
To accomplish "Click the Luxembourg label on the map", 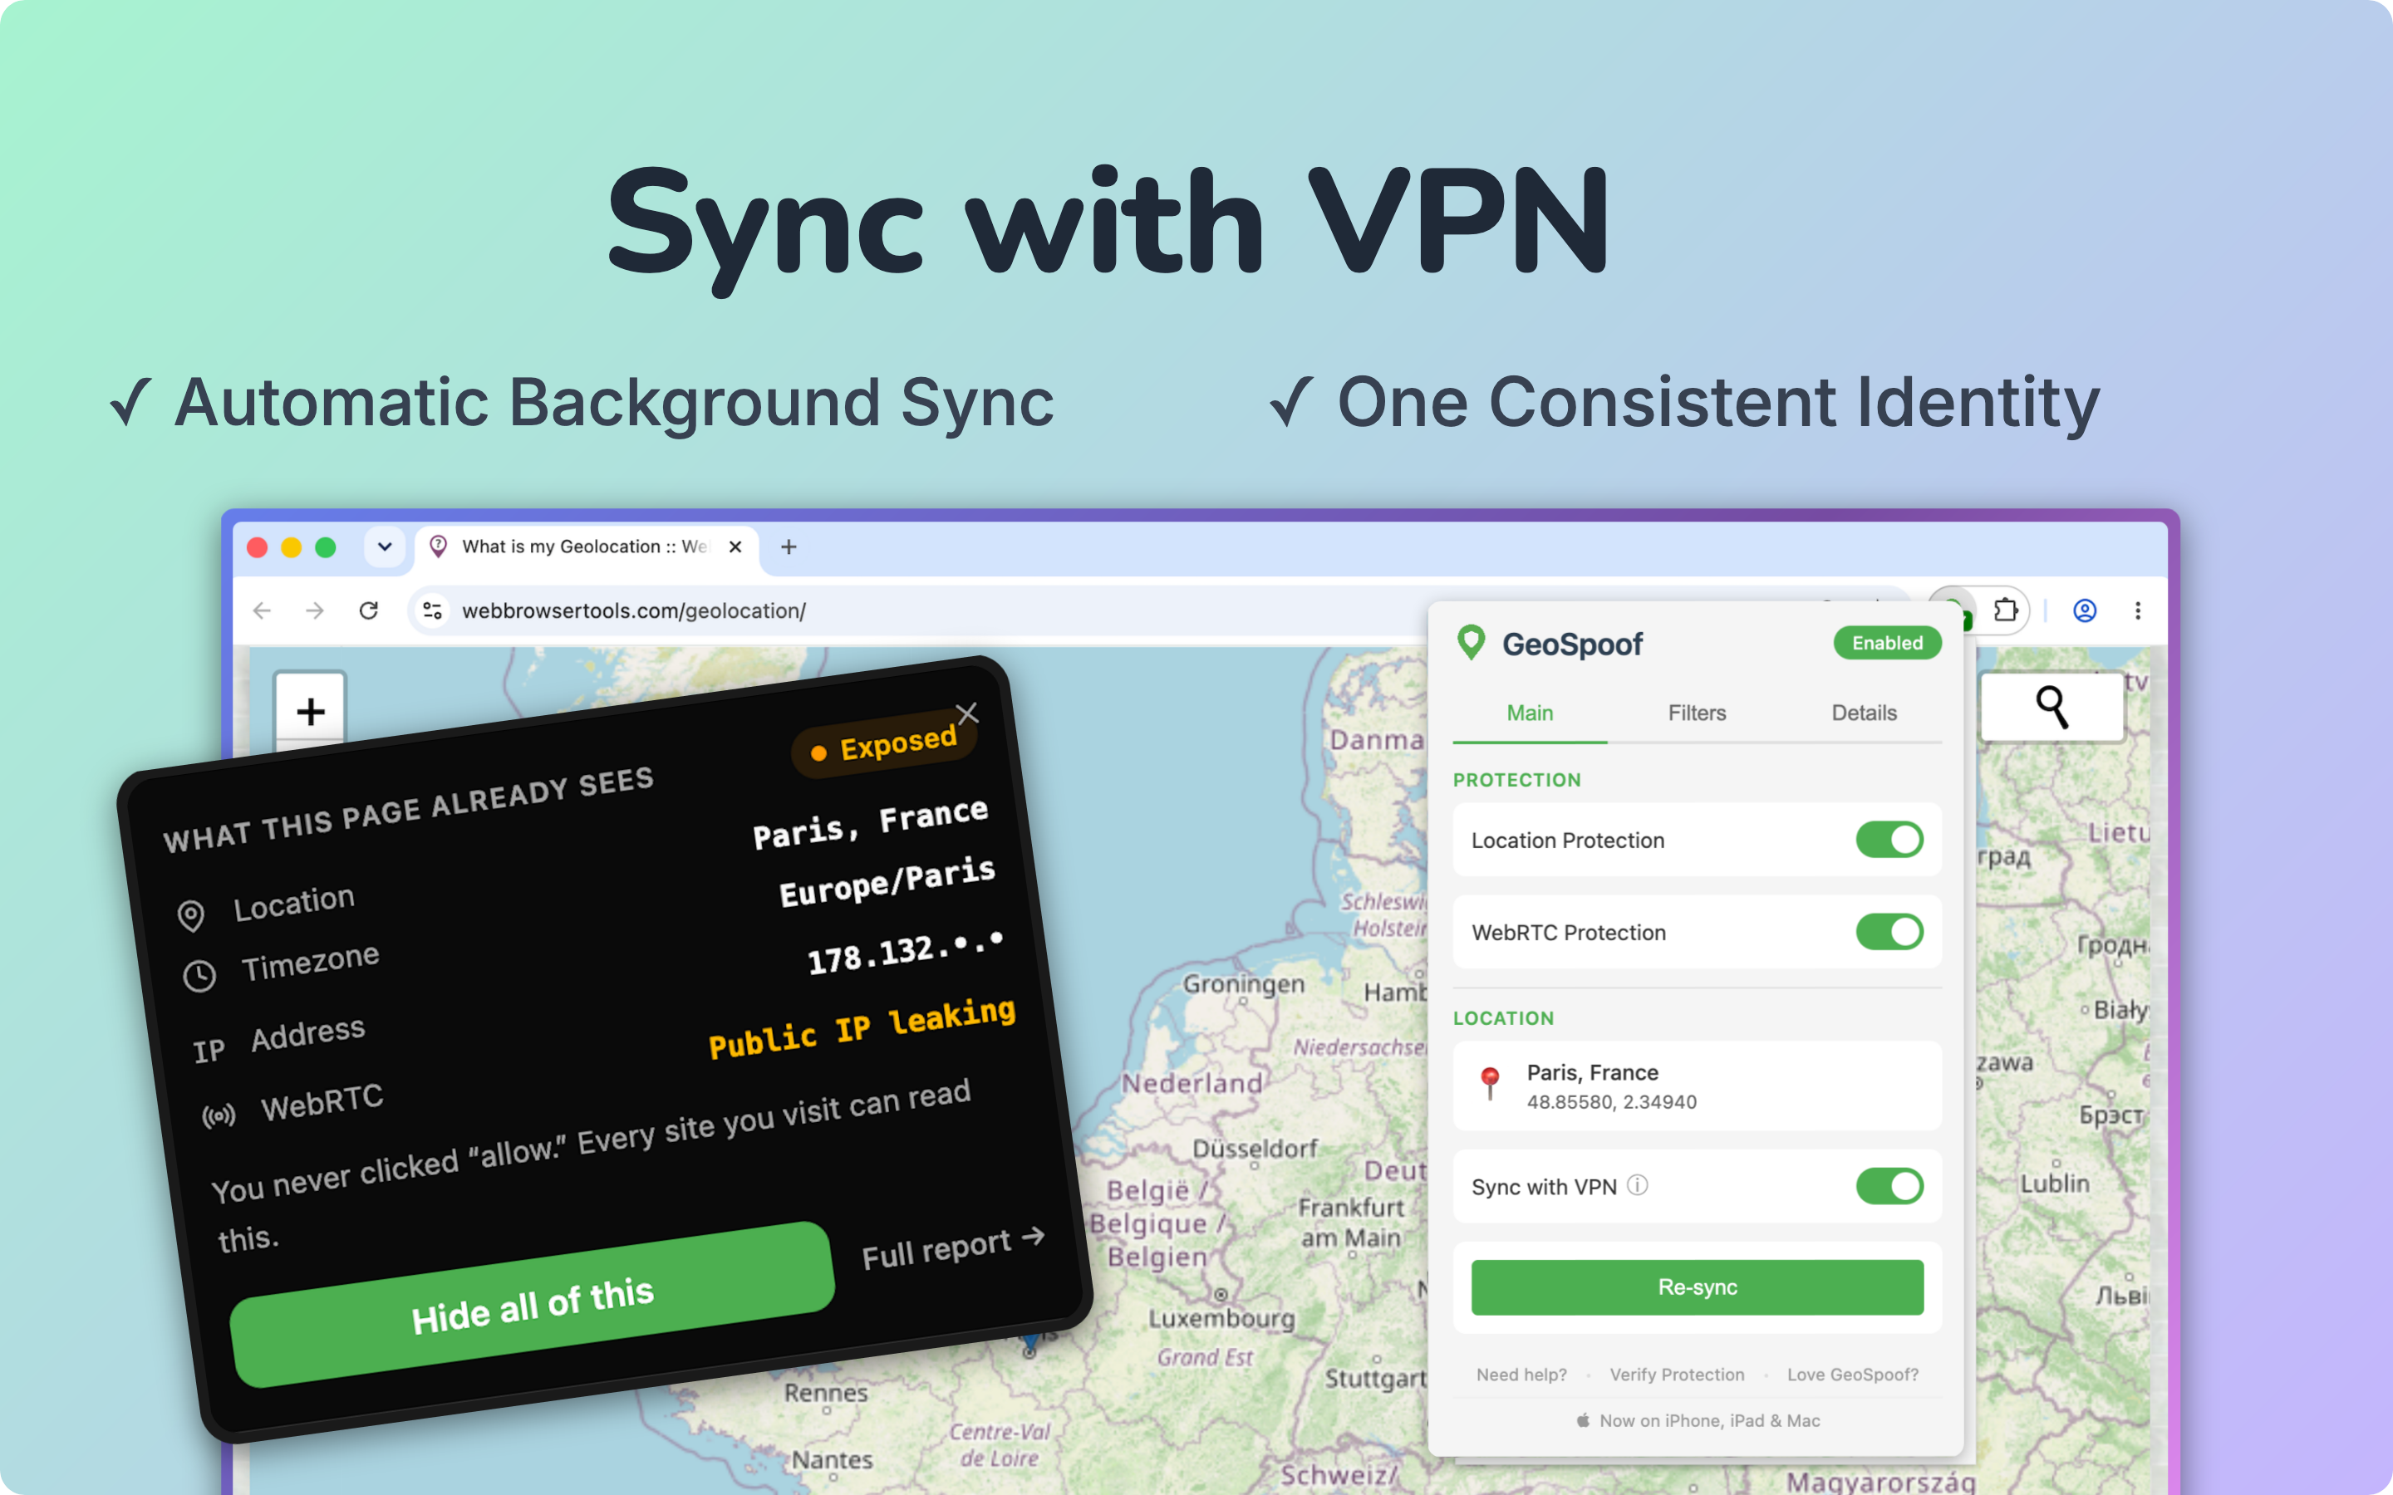I will (x=1221, y=1318).
